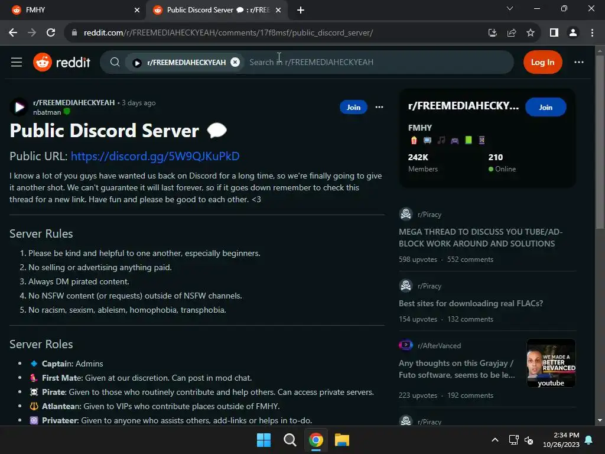Reload the current page
Image resolution: width=605 pixels, height=454 pixels.
coord(51,33)
